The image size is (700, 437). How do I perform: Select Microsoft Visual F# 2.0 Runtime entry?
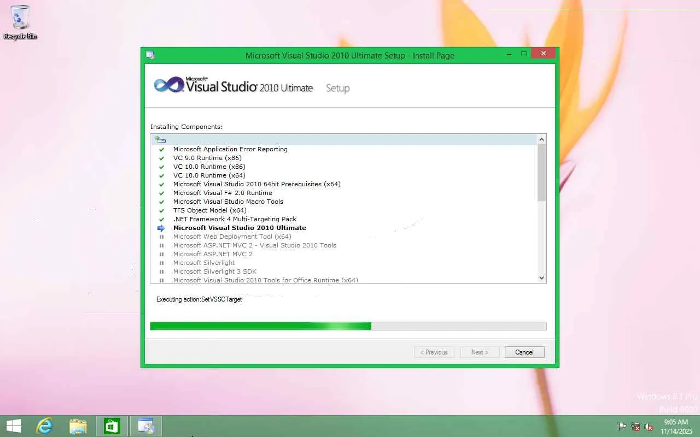pos(223,193)
